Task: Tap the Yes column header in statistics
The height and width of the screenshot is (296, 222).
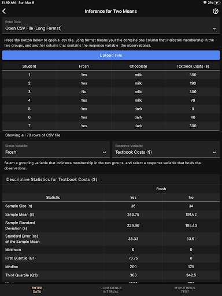Action: coord(133,198)
